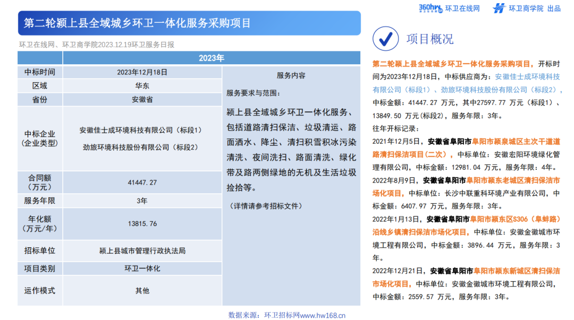Viewport: 574px width, 320px height.
Task: Click orange project name in overview paragraph
Action: coord(453,64)
